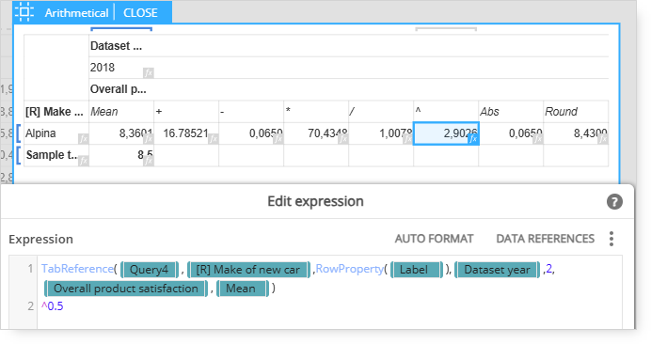Click AUTO FORMAT in expression editor

pyautogui.click(x=434, y=239)
